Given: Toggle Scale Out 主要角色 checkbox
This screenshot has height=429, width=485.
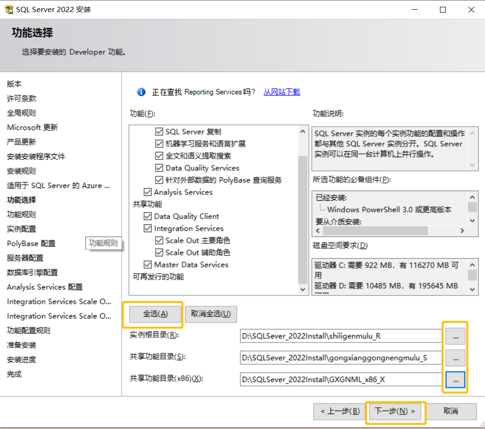Looking at the screenshot, I should tap(159, 240).
